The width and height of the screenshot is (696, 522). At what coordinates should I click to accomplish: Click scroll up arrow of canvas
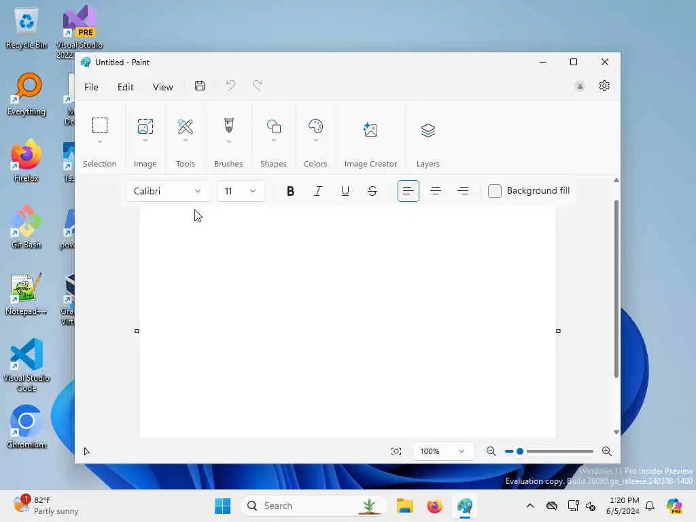coord(616,180)
